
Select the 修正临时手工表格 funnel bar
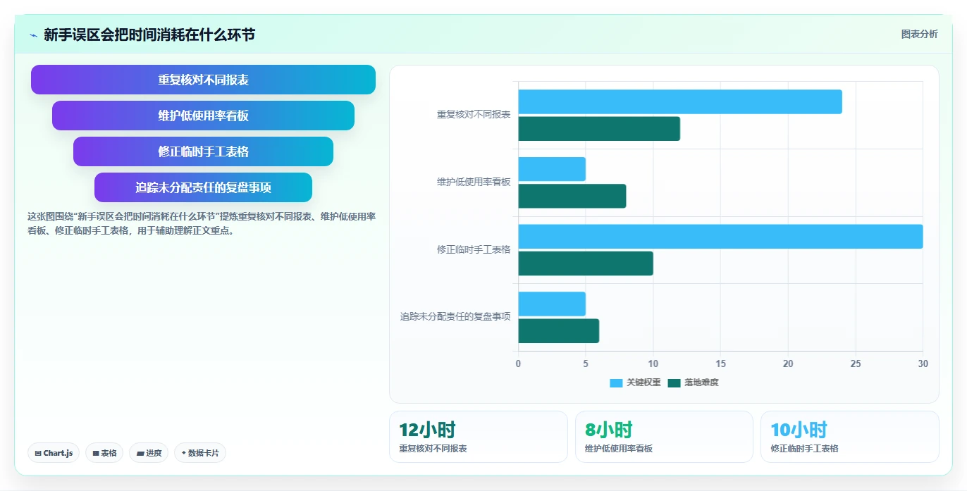pyautogui.click(x=203, y=151)
